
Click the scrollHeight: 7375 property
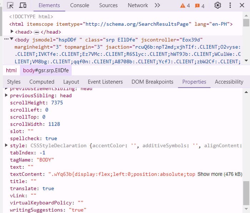(36, 103)
